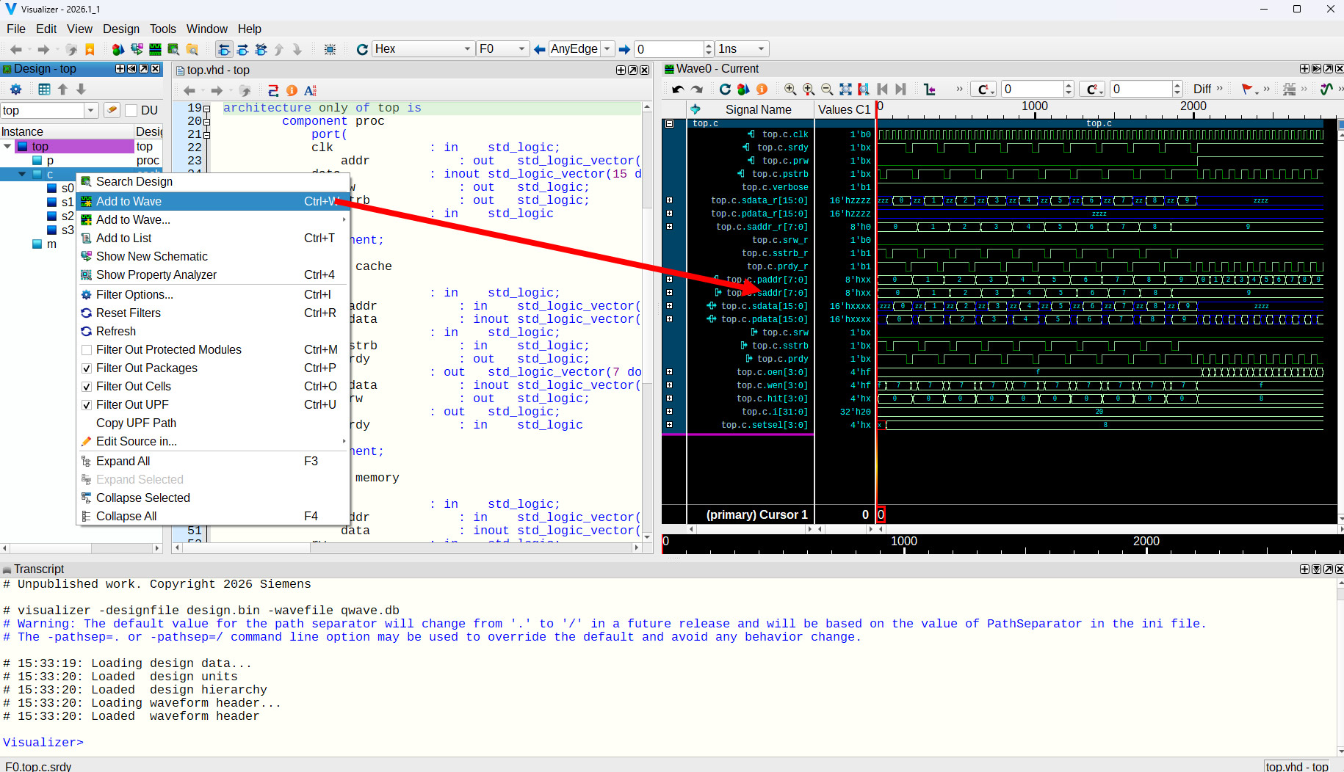1344x772 pixels.
Task: Click the Diff button in Wave toolbar
Action: click(x=1202, y=90)
